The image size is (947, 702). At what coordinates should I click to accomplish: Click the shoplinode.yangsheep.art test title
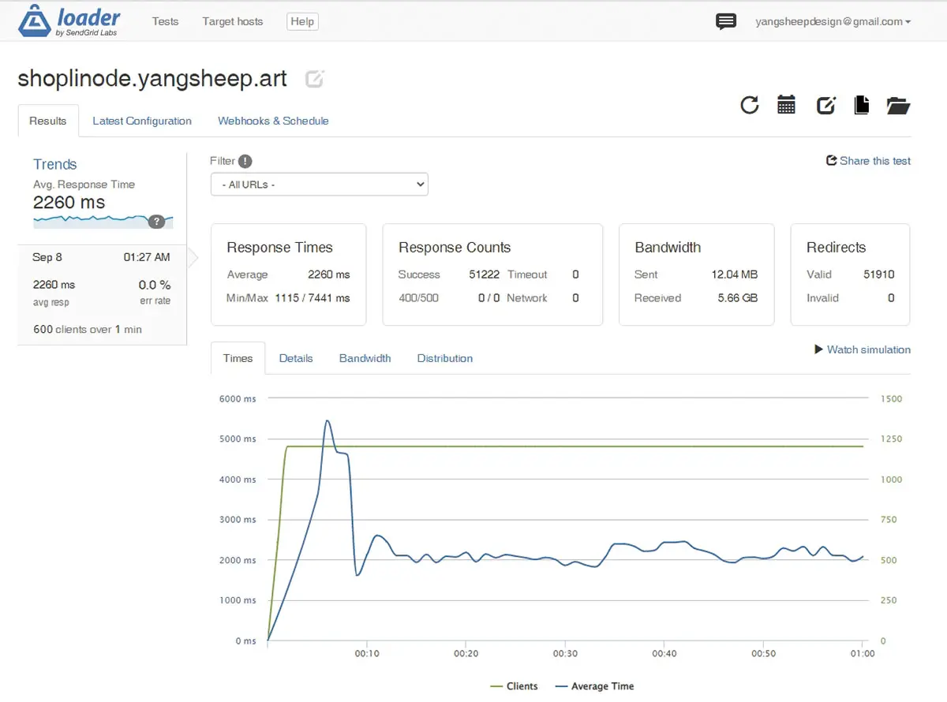coord(152,79)
